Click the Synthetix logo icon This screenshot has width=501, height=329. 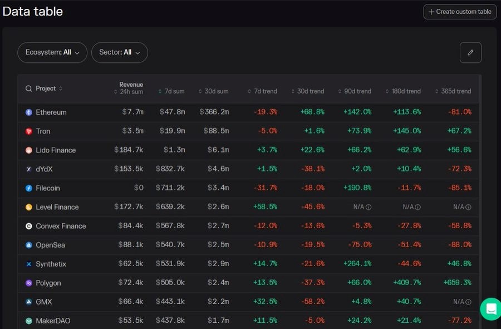tap(29, 264)
